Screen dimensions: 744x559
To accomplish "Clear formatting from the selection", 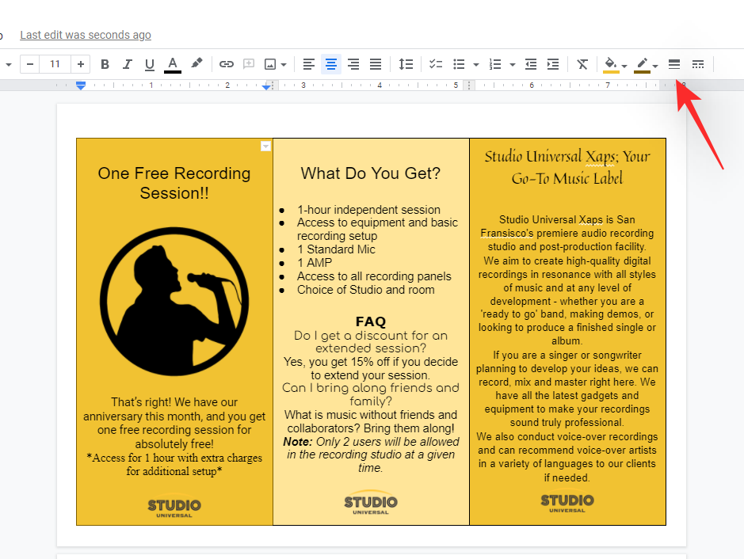I will (582, 64).
